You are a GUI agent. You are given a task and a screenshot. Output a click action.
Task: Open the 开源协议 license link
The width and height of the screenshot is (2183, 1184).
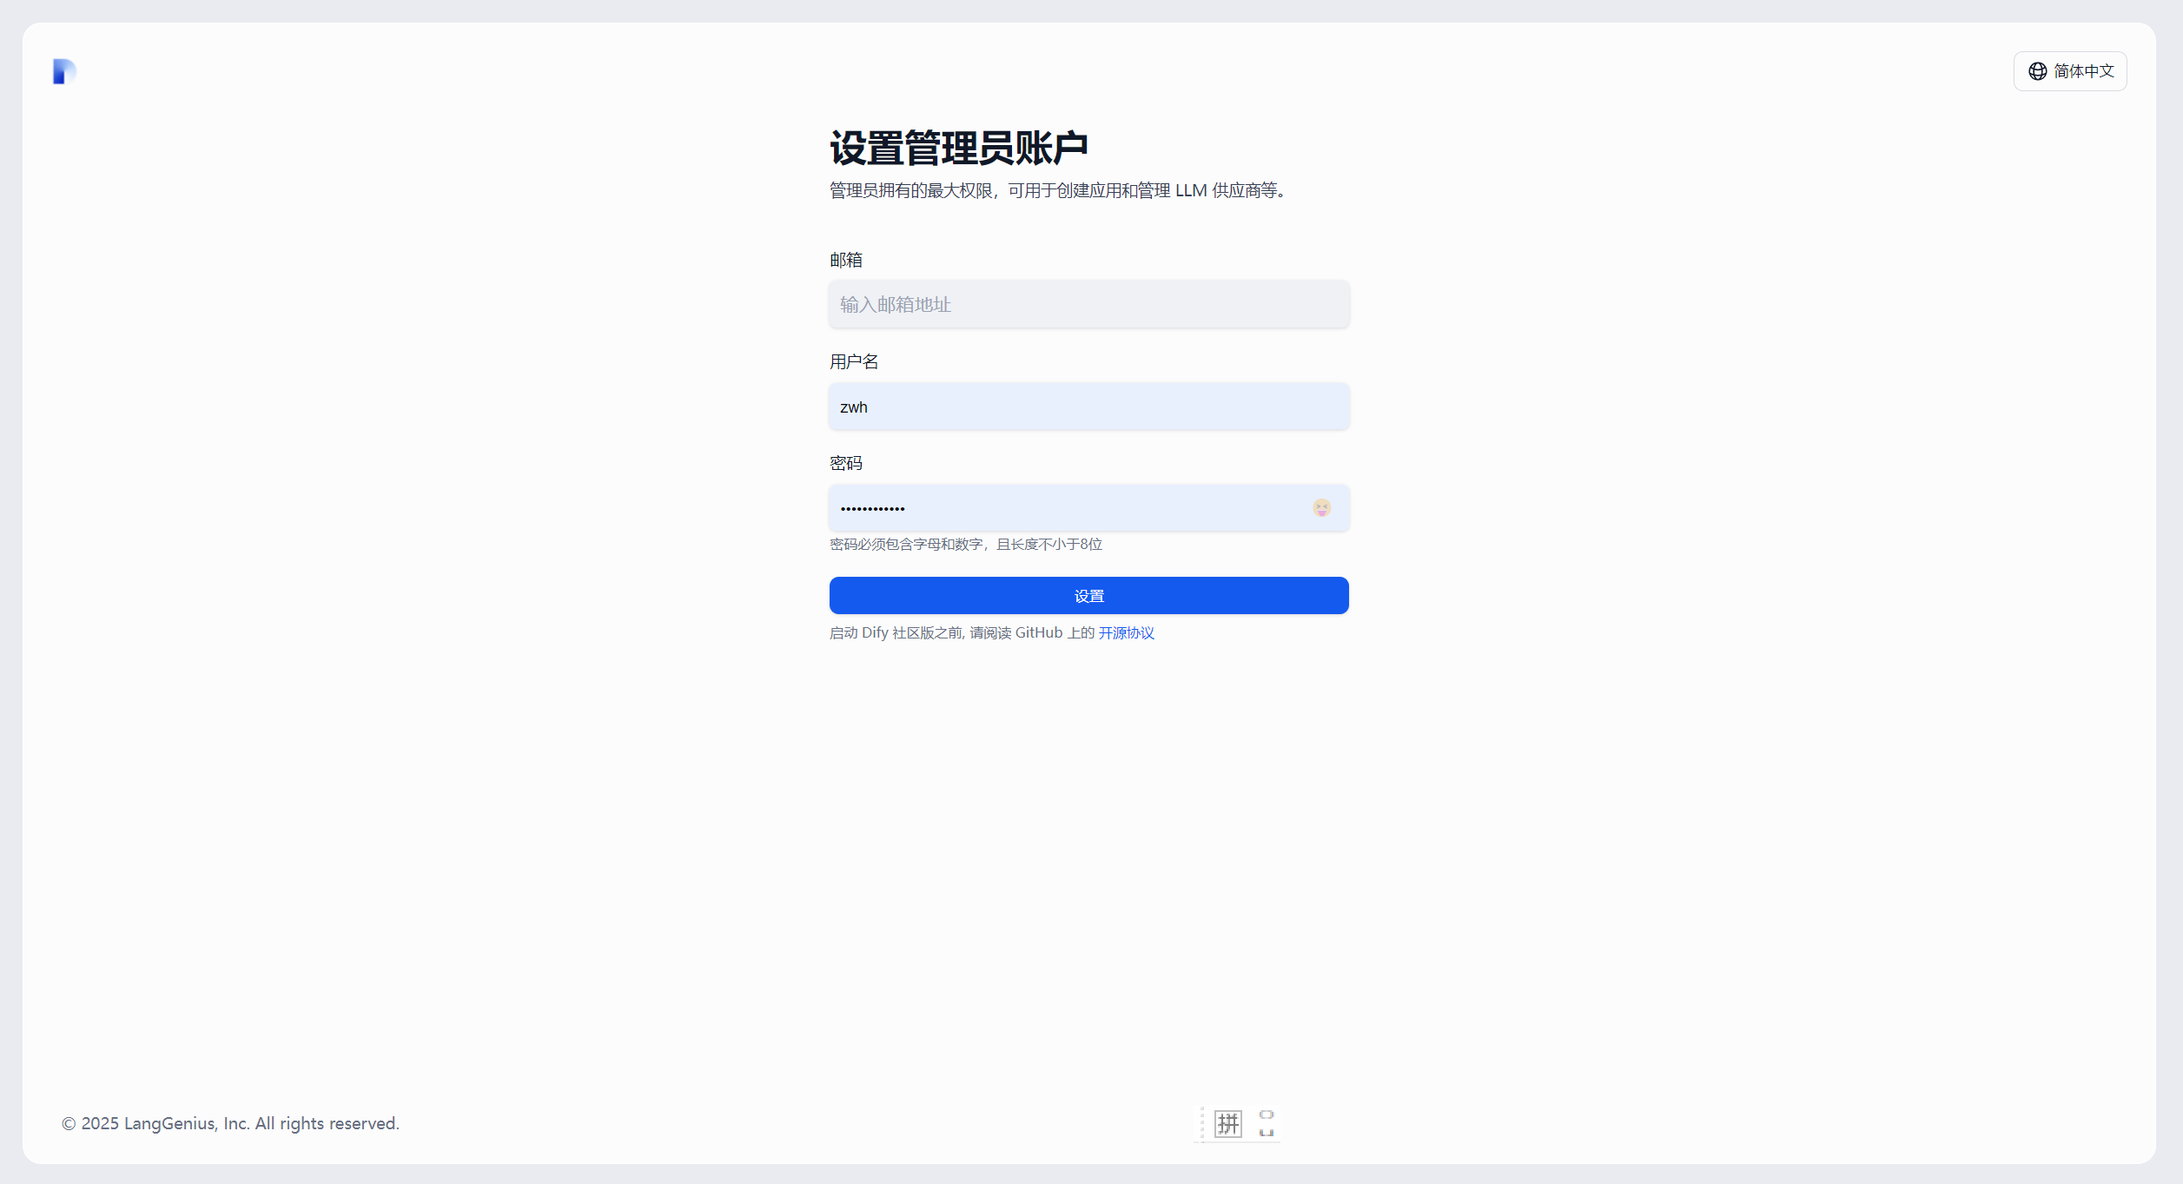click(x=1126, y=633)
